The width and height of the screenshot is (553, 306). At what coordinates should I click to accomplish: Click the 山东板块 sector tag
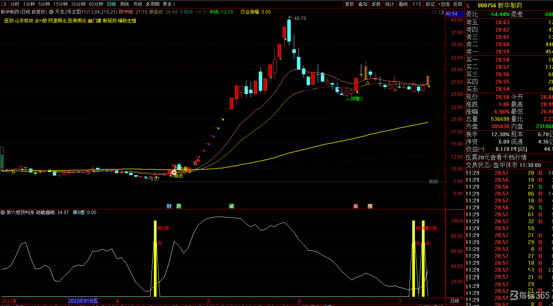coord(24,21)
